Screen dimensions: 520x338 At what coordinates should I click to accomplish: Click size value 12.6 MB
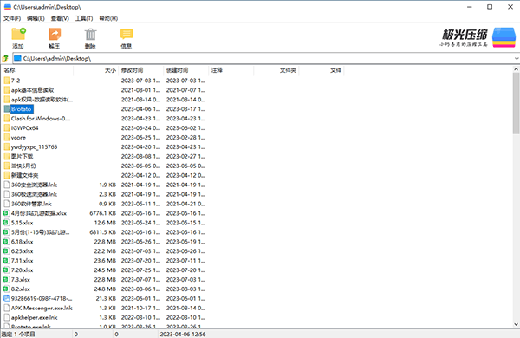click(x=105, y=223)
